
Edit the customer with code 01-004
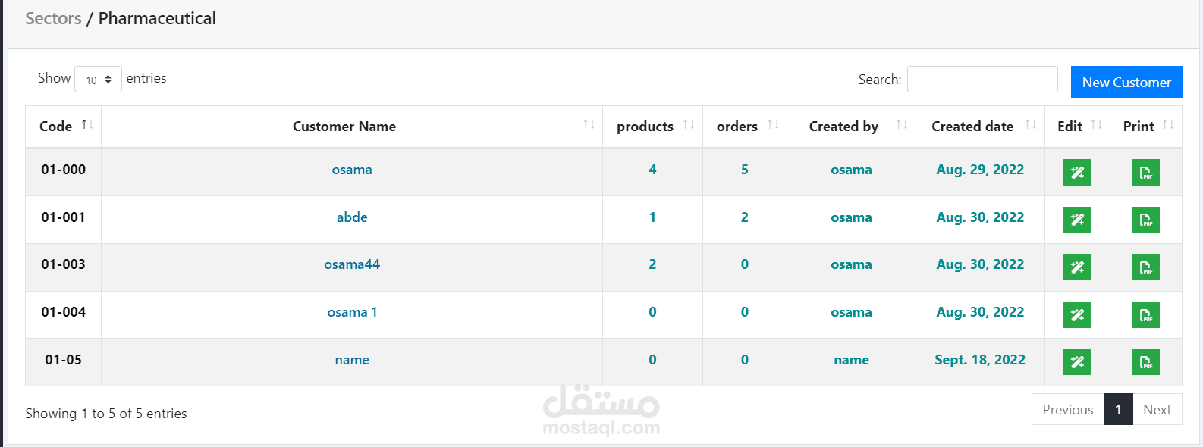(1077, 314)
